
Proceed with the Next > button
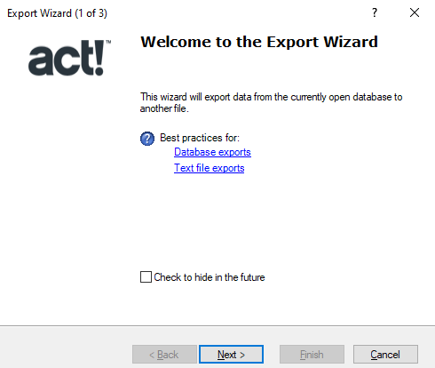pos(231,354)
